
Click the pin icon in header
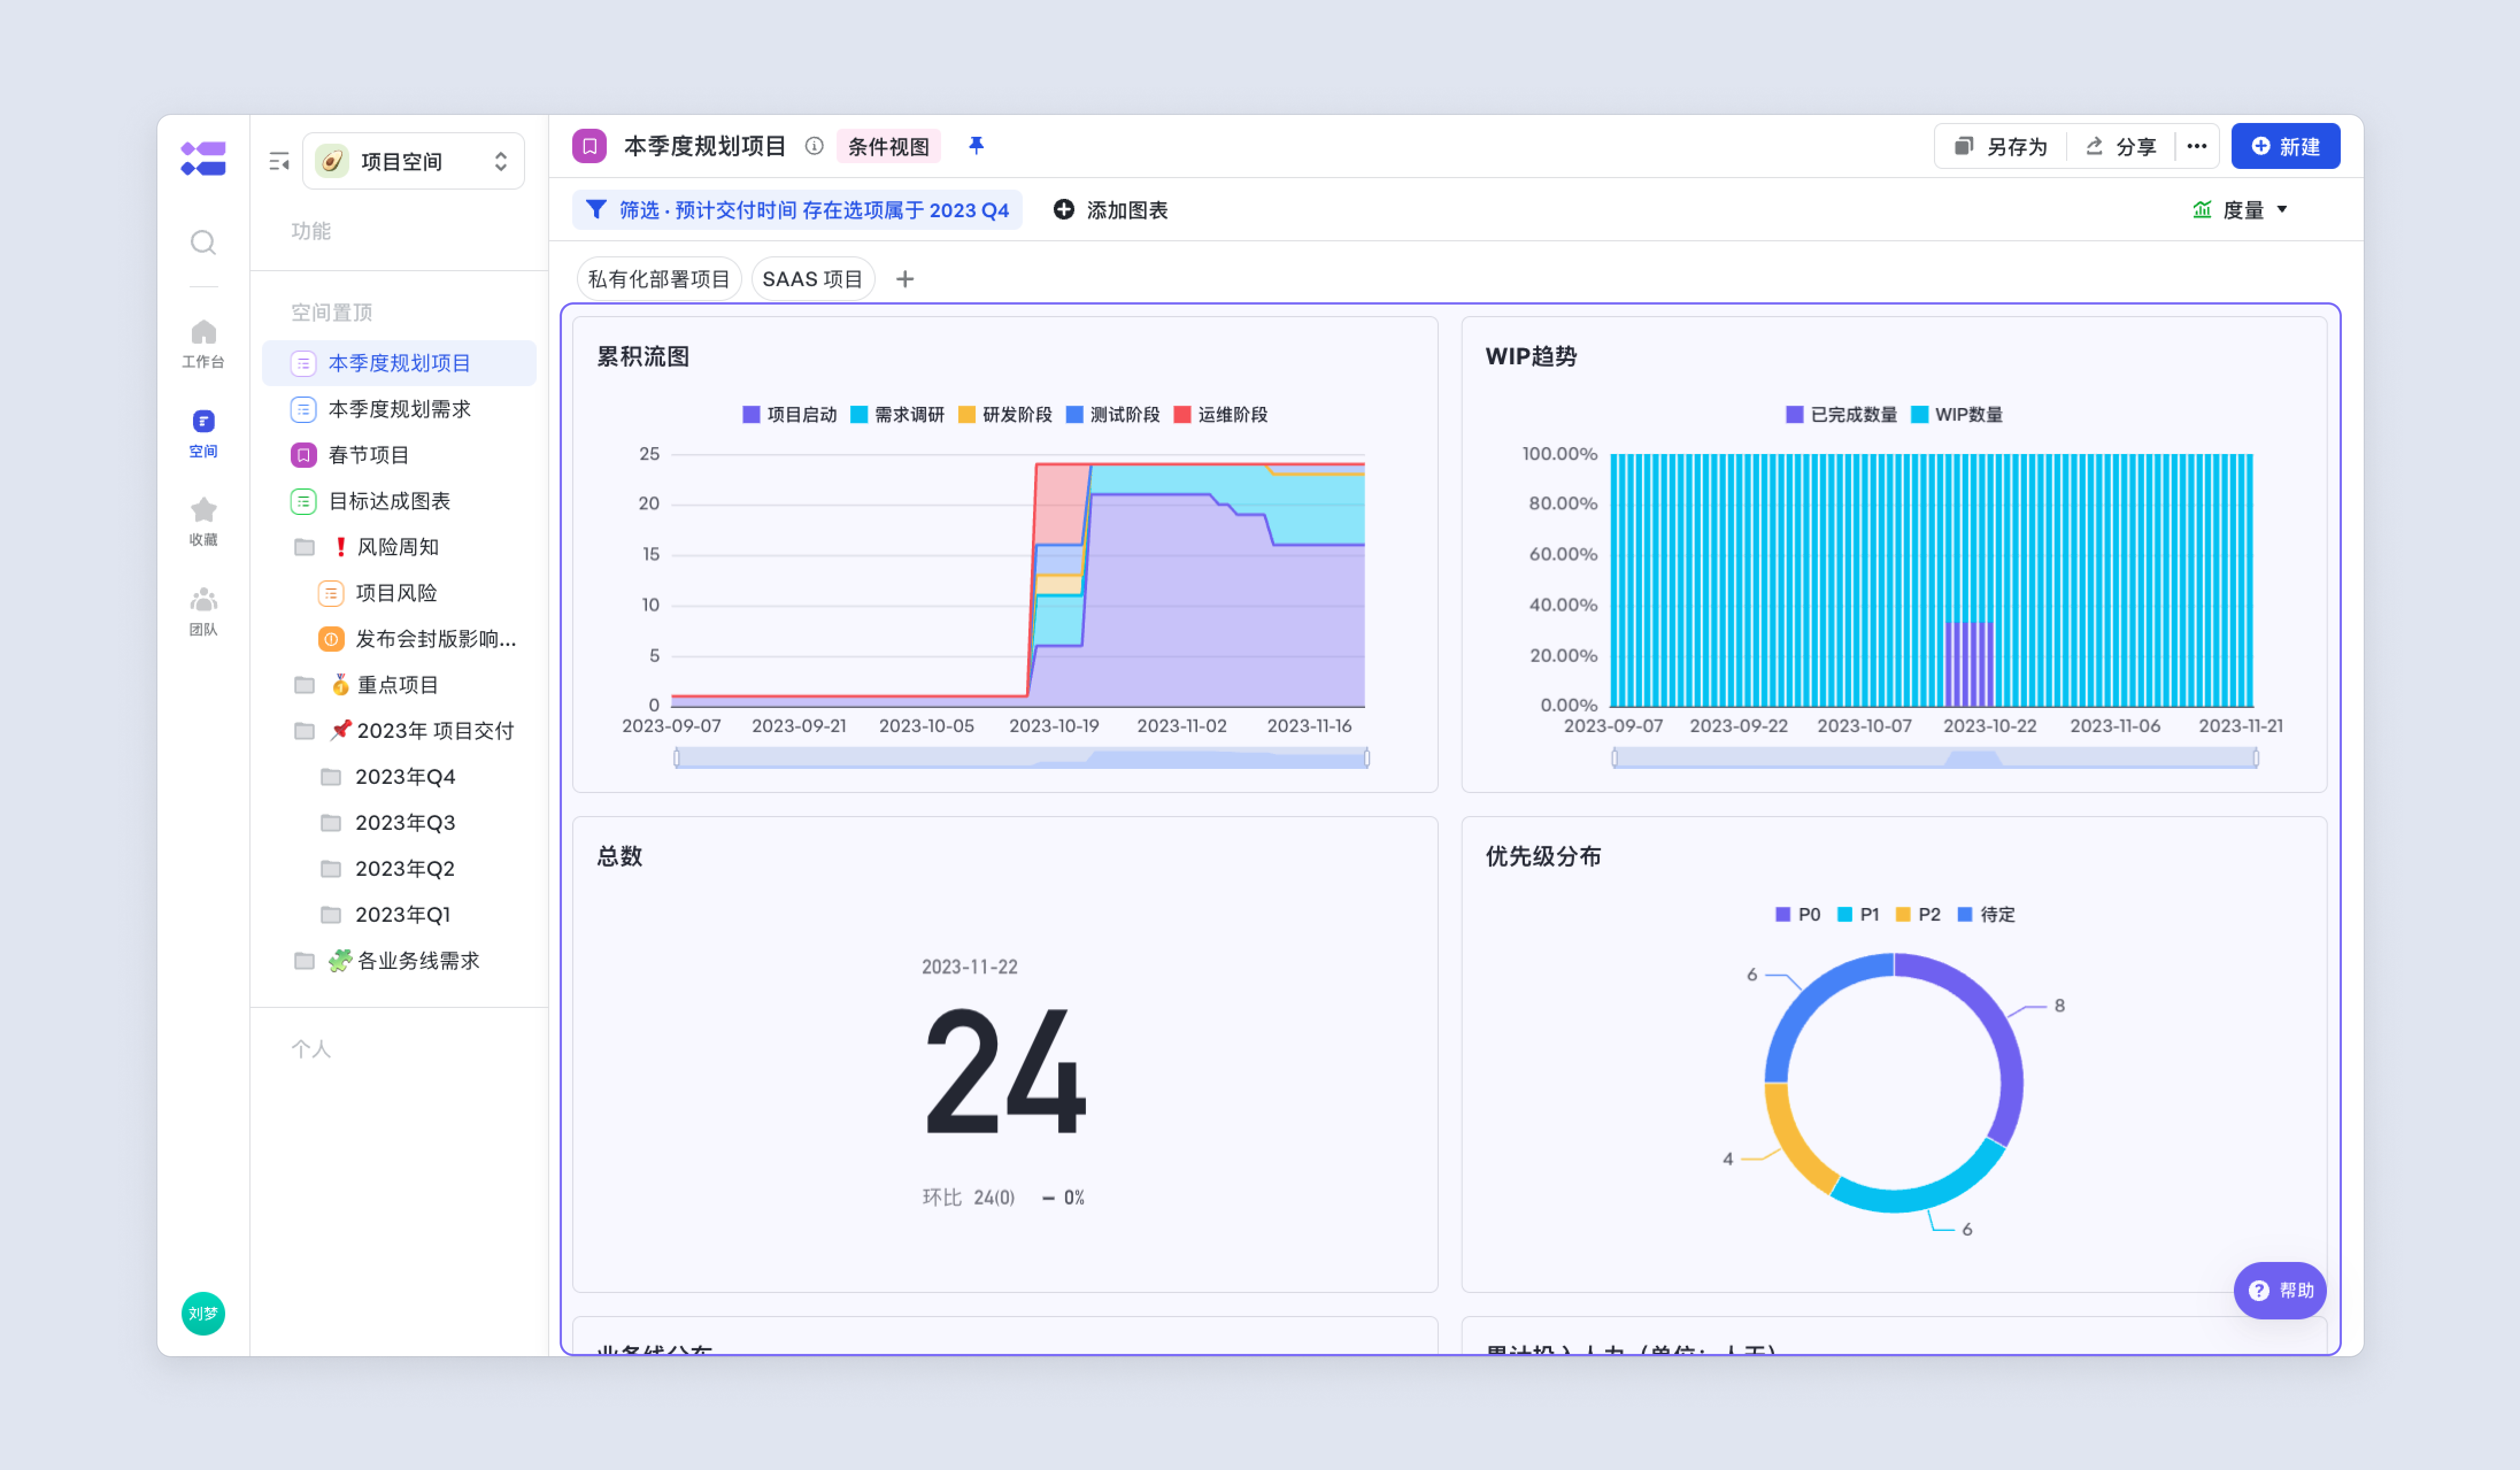tap(976, 146)
